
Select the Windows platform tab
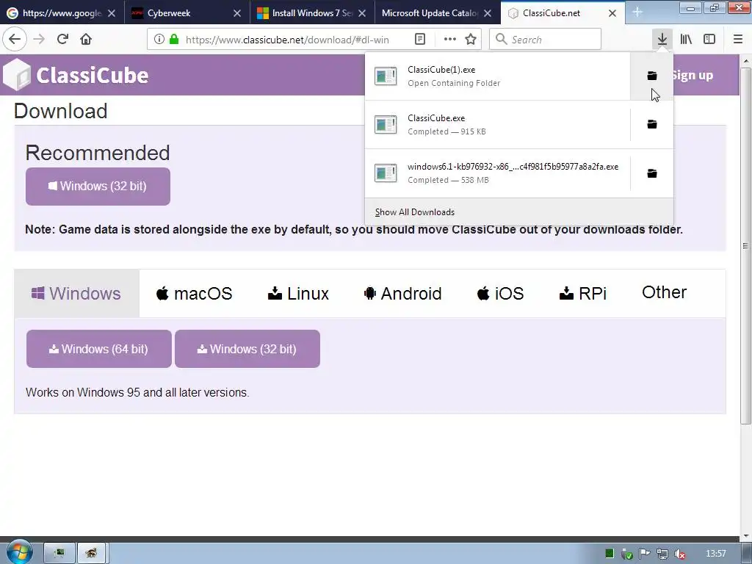(76, 294)
